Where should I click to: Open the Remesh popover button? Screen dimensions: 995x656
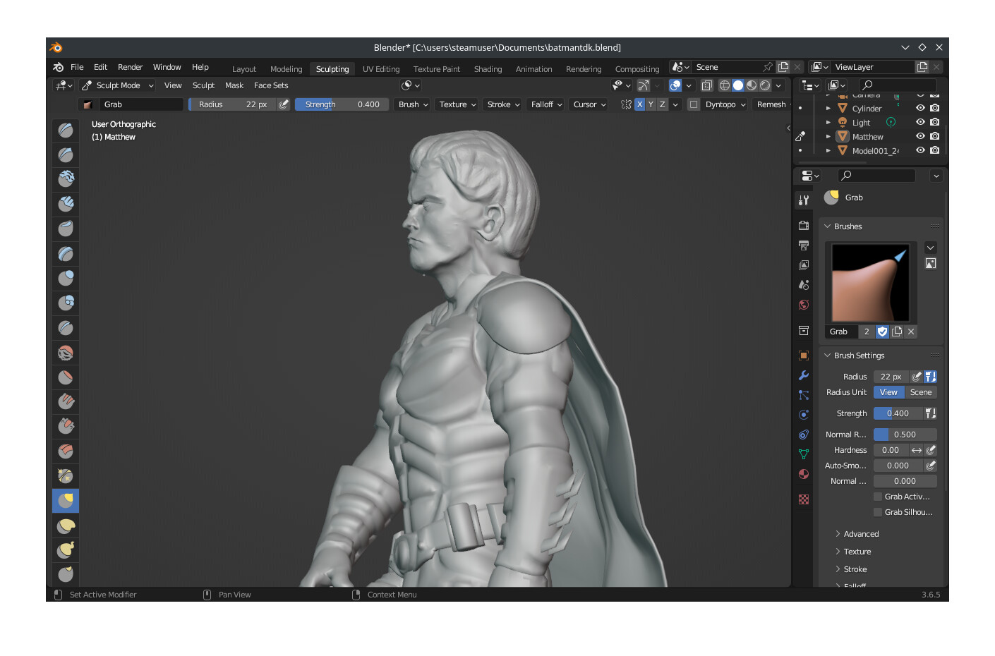(771, 104)
